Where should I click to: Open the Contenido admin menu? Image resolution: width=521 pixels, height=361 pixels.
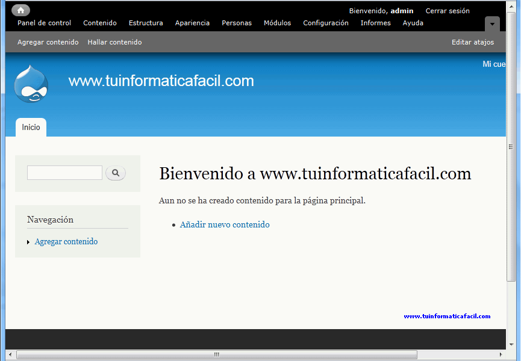pyautogui.click(x=100, y=23)
